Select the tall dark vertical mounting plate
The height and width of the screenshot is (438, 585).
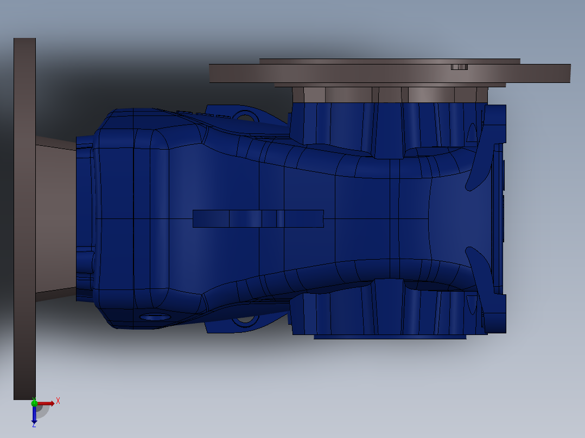24,219
